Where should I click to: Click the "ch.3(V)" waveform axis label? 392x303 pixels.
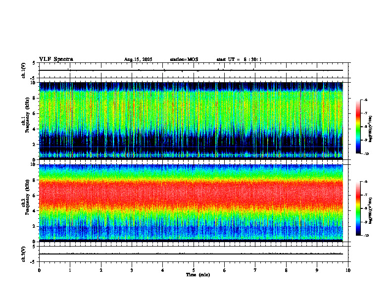pos(24,254)
